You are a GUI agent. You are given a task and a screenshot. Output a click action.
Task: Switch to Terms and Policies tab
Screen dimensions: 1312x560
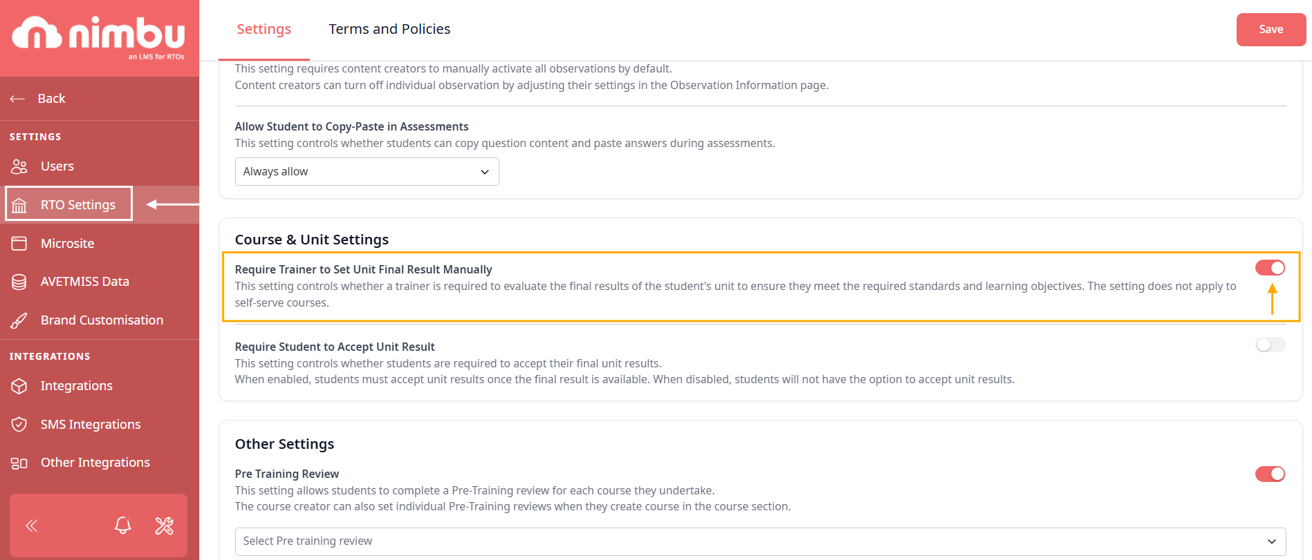click(x=389, y=29)
